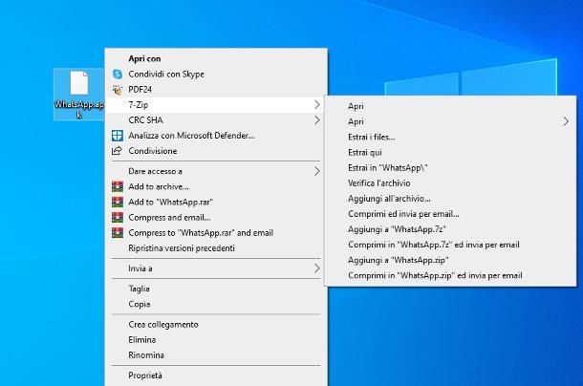Choose Ripristina versioni precedenti

click(x=216, y=248)
